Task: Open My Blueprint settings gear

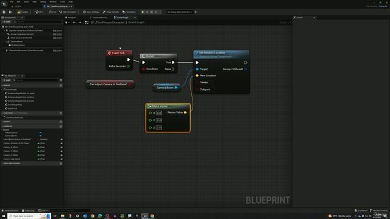Action: click(61, 80)
